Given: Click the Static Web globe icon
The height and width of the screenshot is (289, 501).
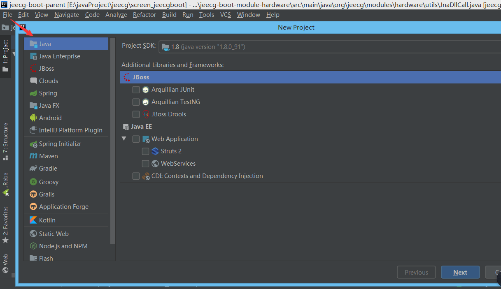Looking at the screenshot, I should pos(33,234).
